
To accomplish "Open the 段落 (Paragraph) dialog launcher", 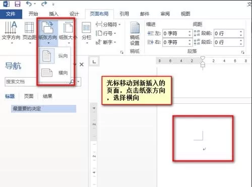I will [242, 52].
